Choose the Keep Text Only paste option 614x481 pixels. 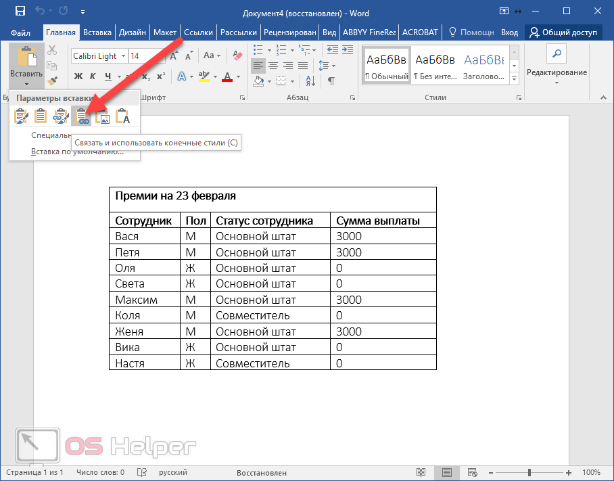122,117
